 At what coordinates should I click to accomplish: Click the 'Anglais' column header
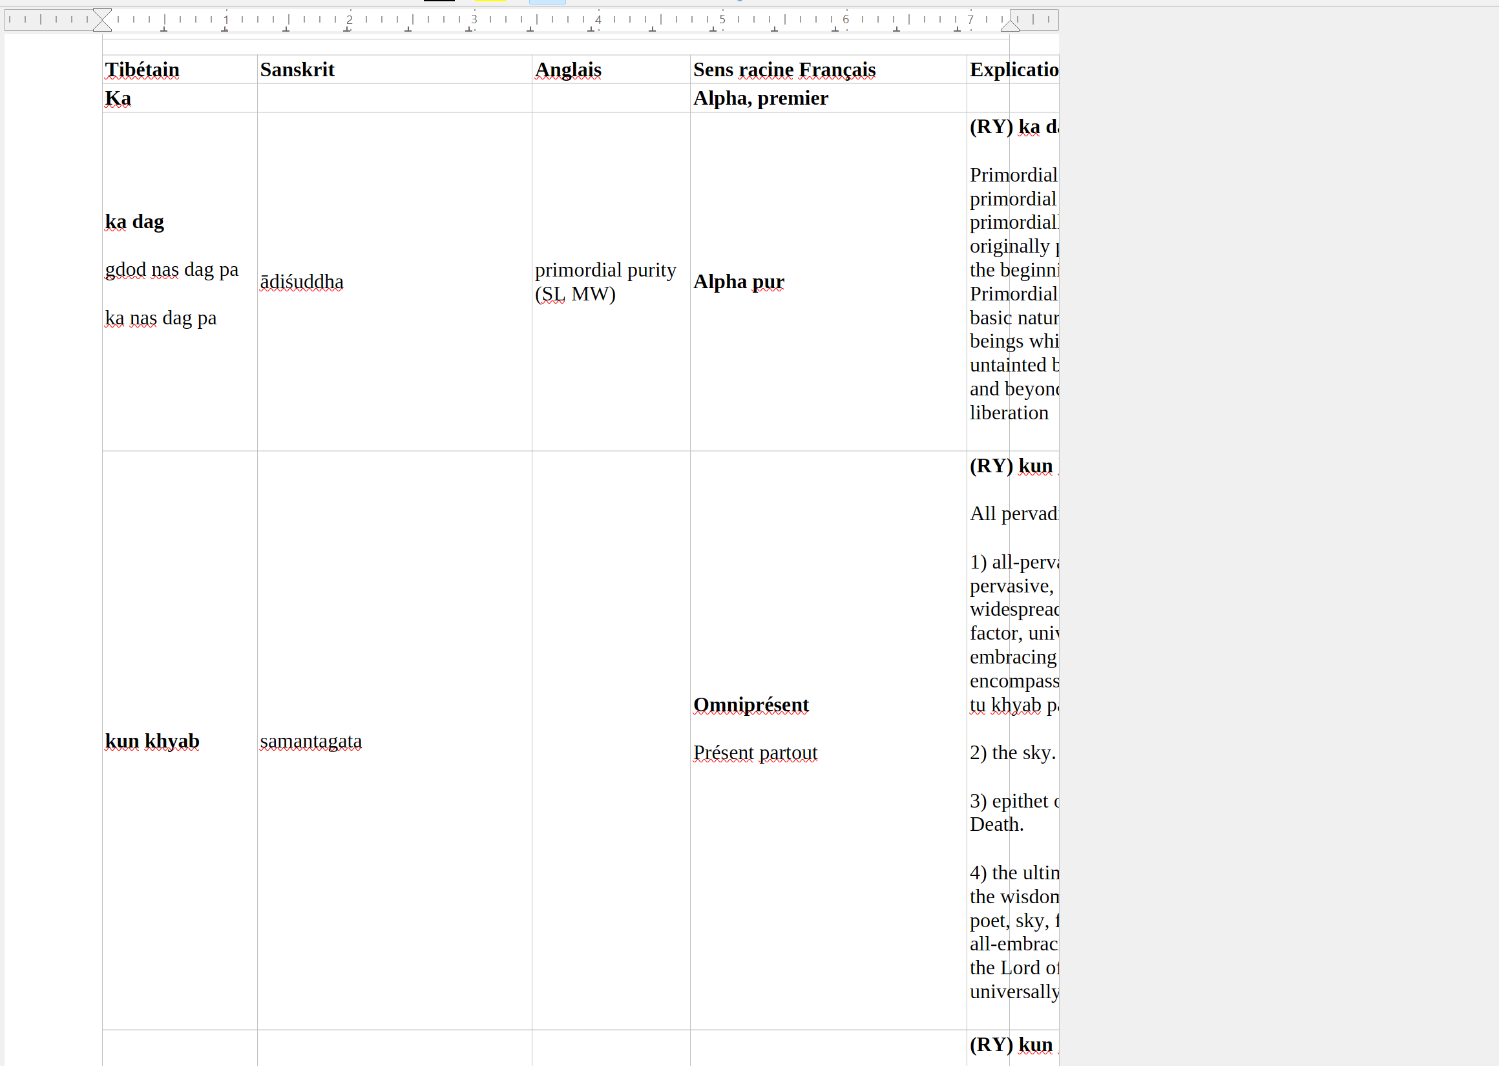(x=568, y=70)
